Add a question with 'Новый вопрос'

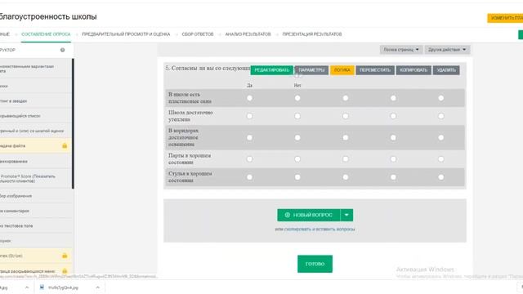pyautogui.click(x=309, y=215)
